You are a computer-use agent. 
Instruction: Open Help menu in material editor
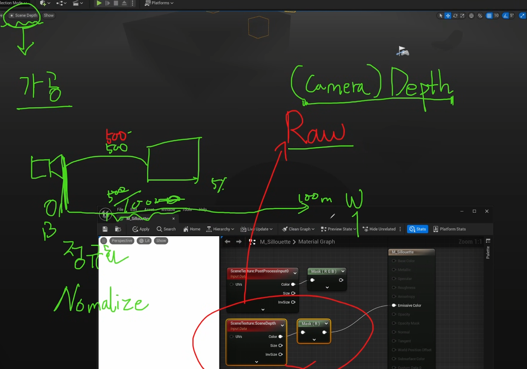tap(203, 209)
